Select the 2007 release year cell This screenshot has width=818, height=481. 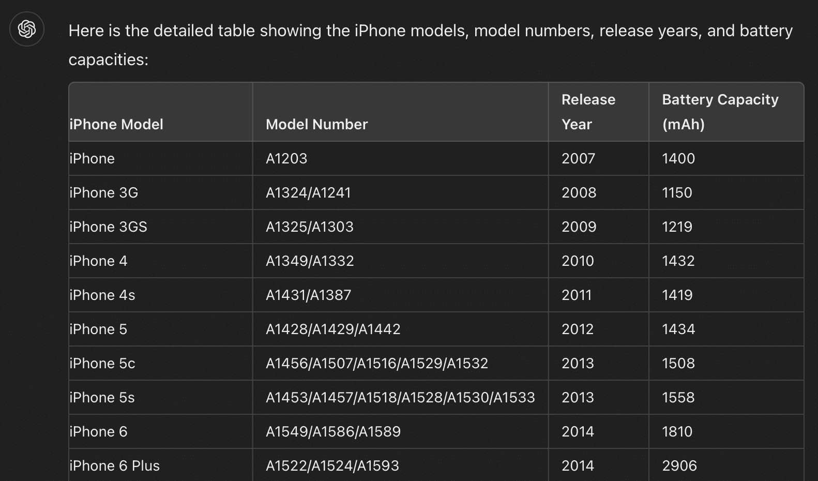click(579, 158)
